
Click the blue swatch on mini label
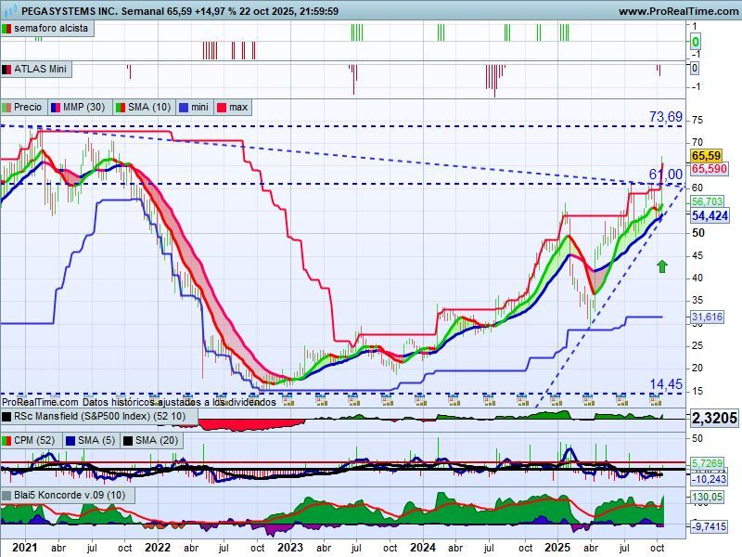click(184, 108)
